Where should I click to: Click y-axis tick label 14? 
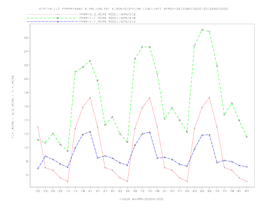[x=26, y=120]
